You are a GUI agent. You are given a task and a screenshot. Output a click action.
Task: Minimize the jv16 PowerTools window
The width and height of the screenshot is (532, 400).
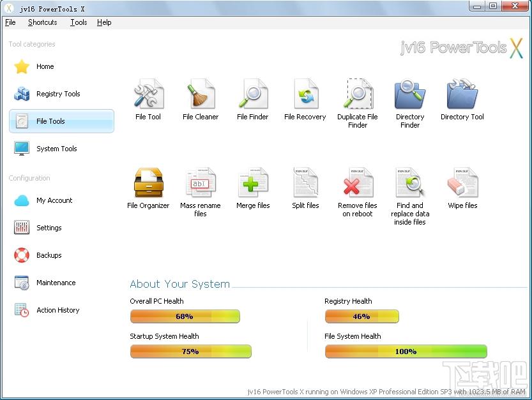[x=477, y=6]
